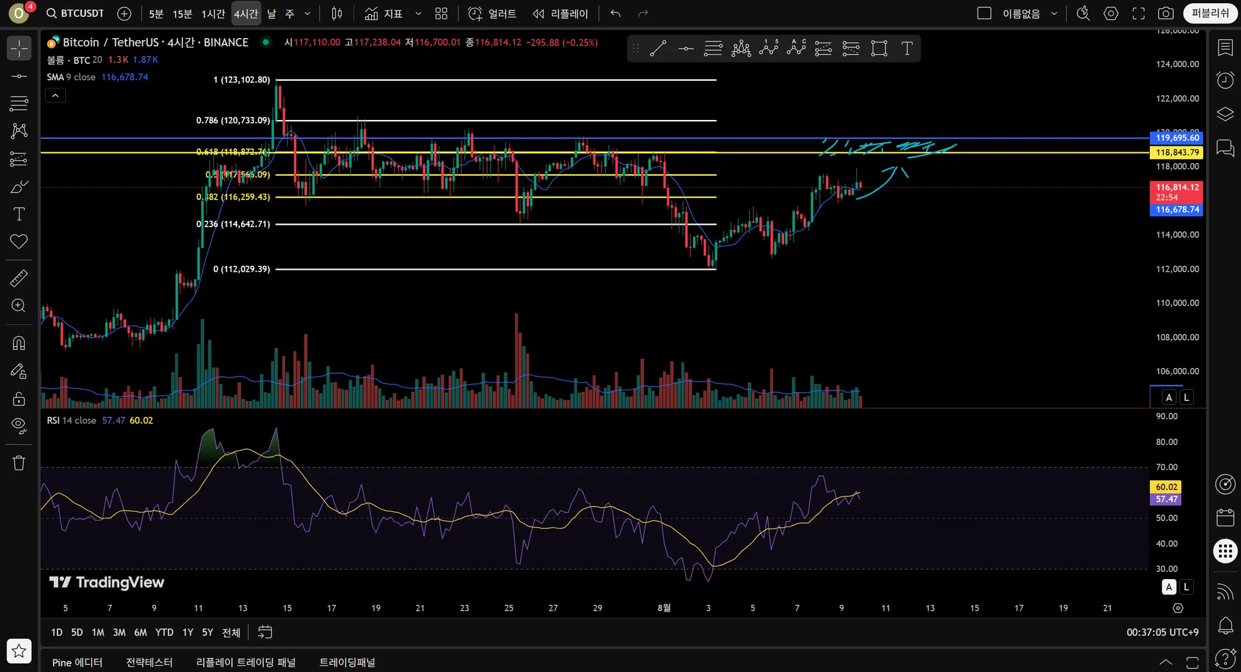Open the alerts alarm clock panel icon

1225,80
